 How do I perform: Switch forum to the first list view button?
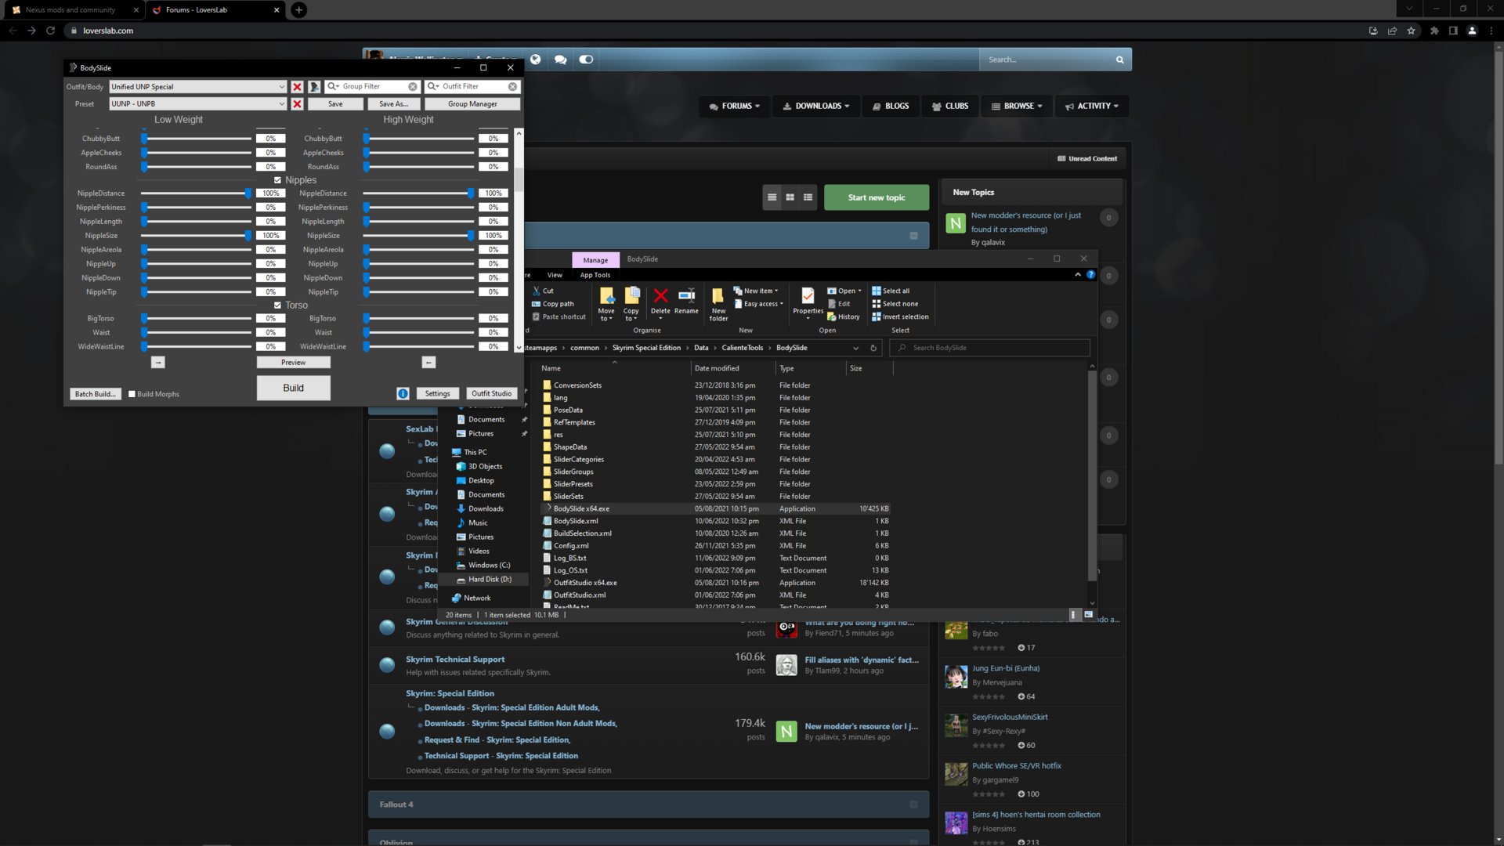click(772, 197)
